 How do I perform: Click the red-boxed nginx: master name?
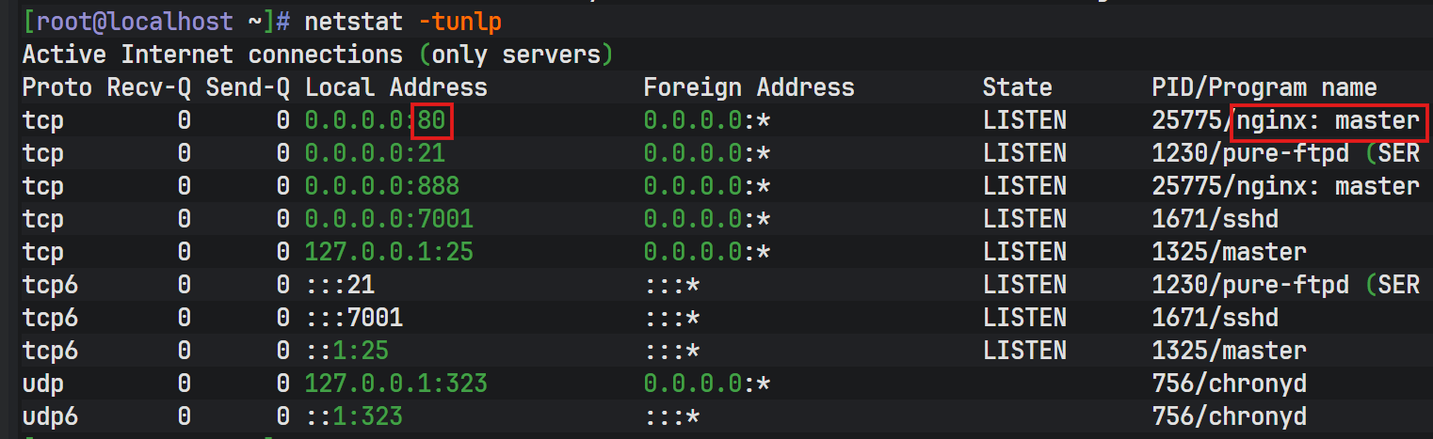1328,120
